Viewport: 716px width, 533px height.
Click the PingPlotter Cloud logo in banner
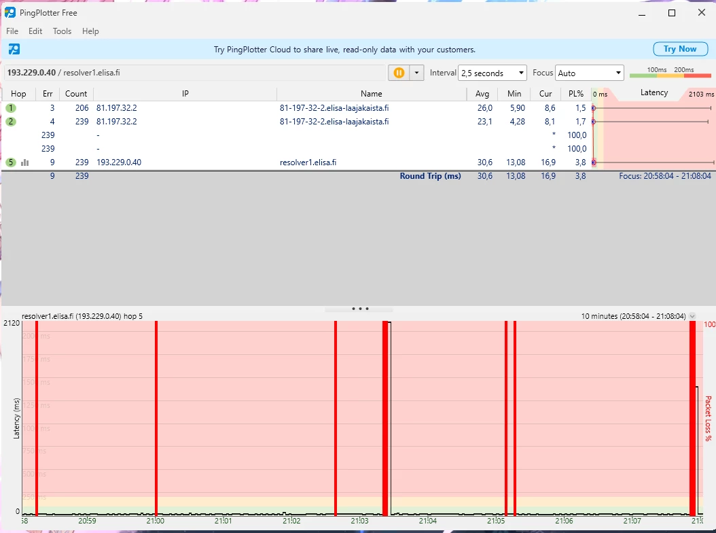click(14, 49)
